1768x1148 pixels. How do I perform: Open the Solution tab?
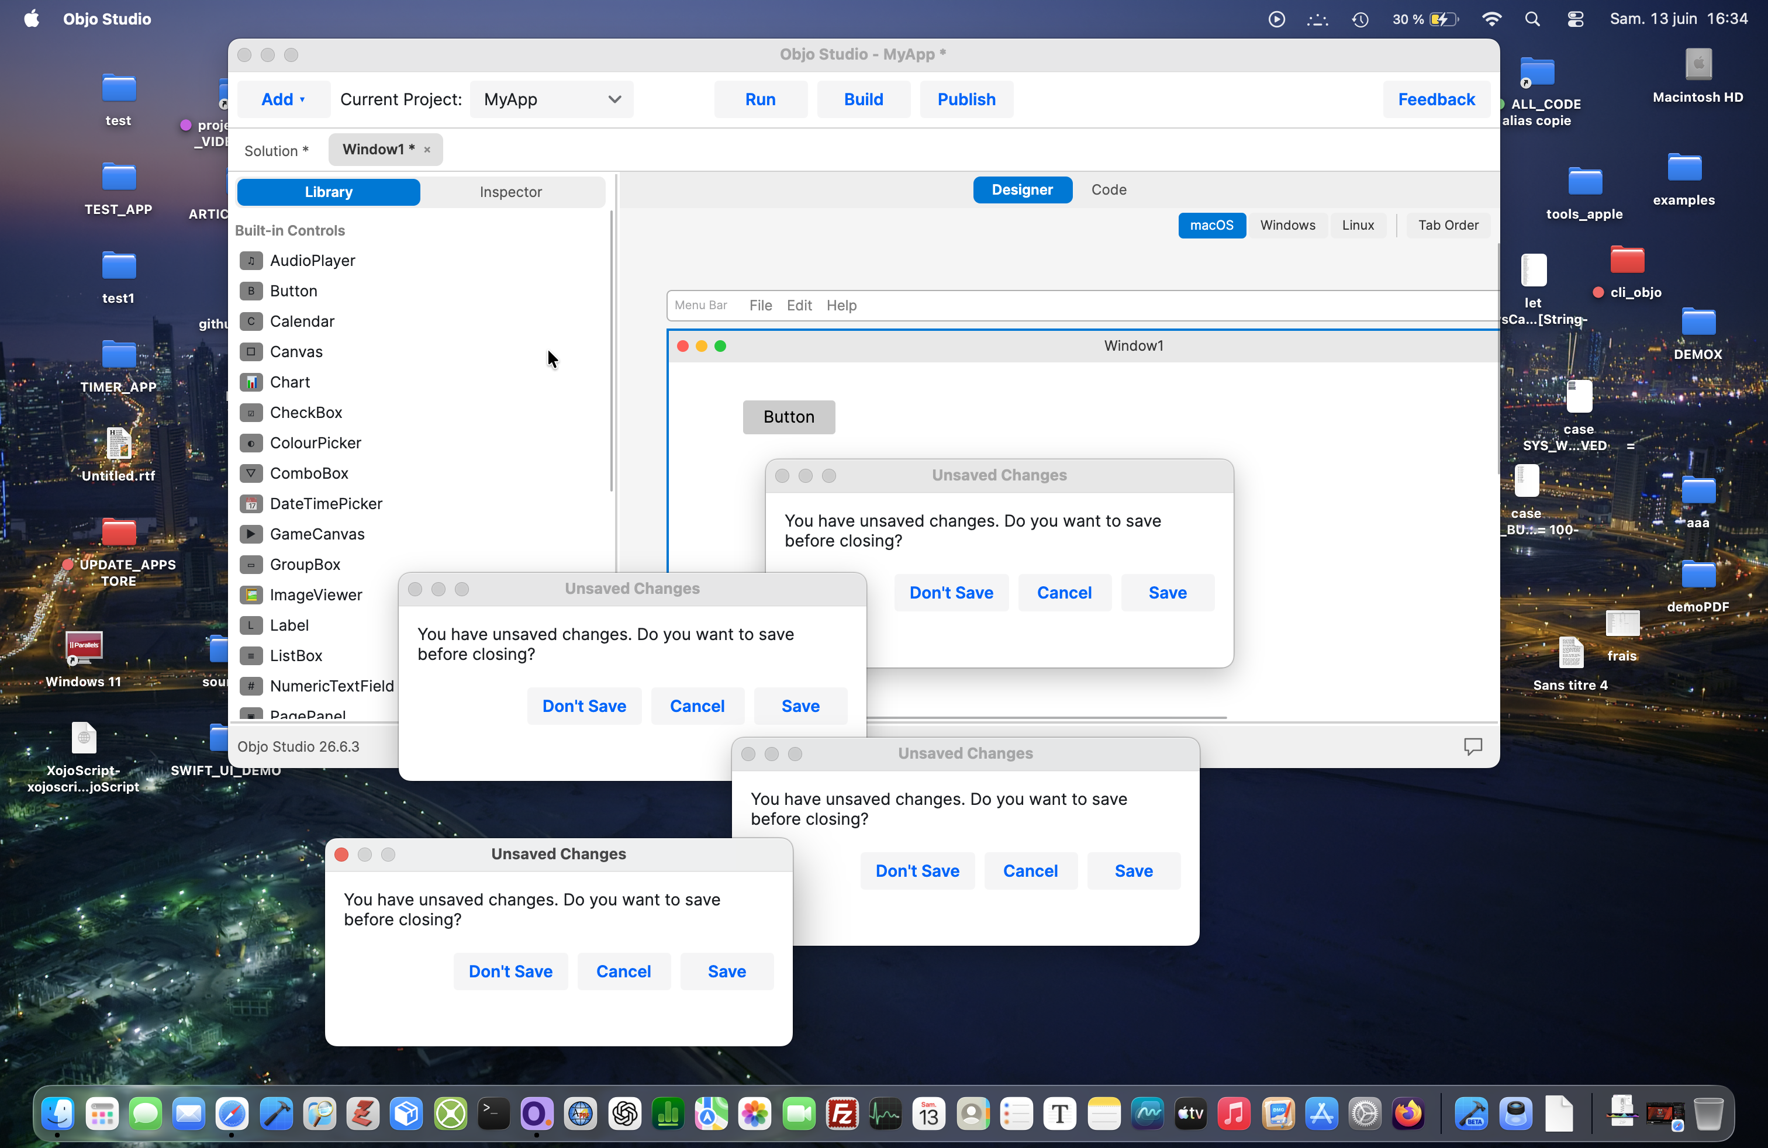[x=275, y=151]
